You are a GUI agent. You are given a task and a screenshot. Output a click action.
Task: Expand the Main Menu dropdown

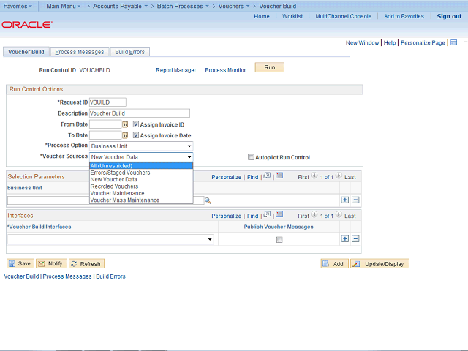click(64, 6)
